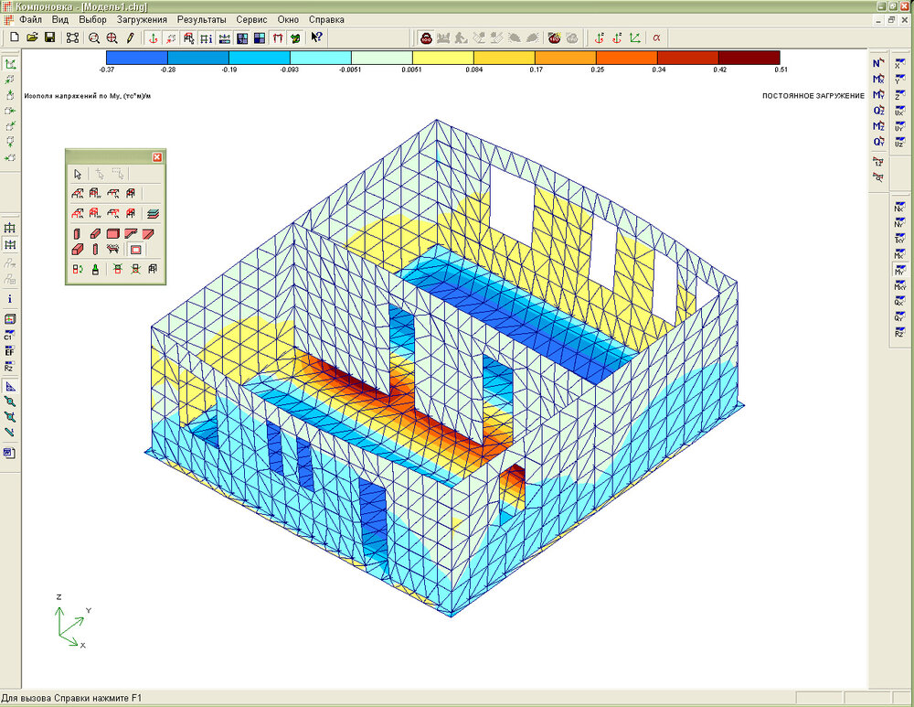Show Mx moment results icon
The height and width of the screenshot is (707, 914).
point(877,79)
